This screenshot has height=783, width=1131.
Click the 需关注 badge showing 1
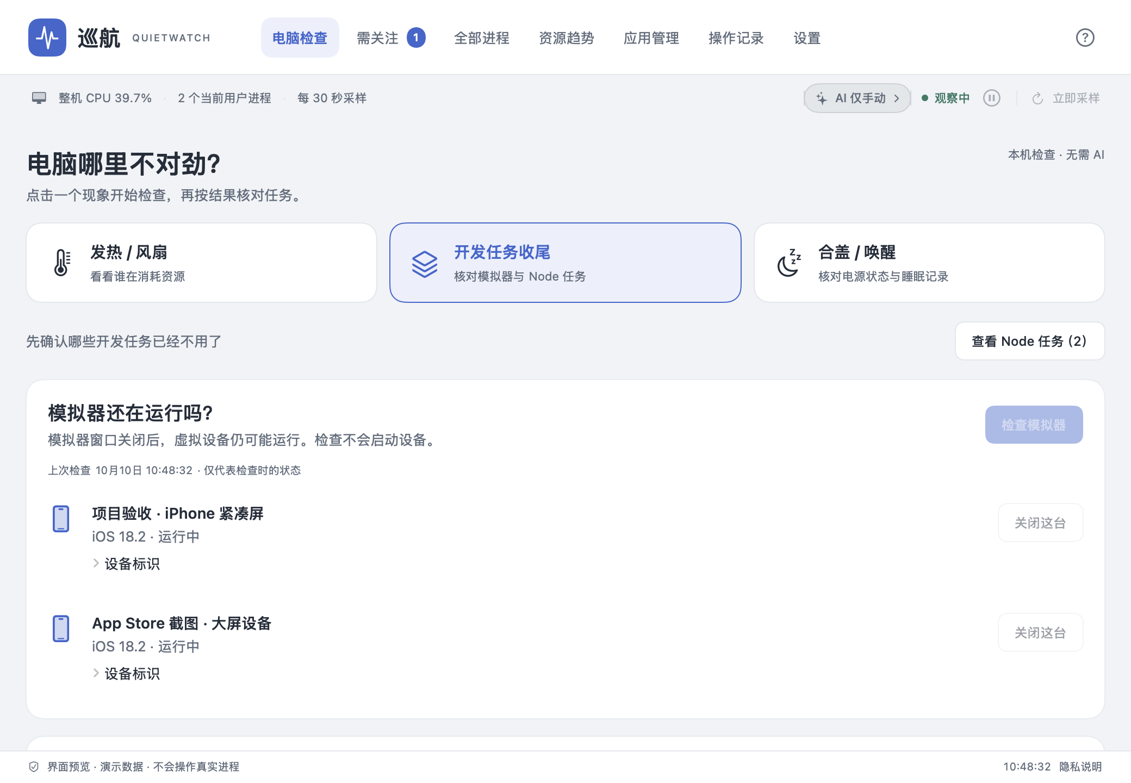click(416, 38)
